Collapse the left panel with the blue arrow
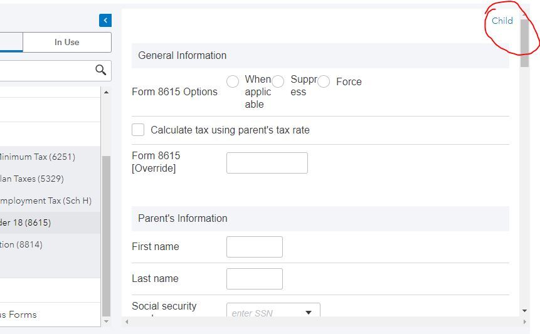Image resolution: width=540 pixels, height=334 pixels. (x=105, y=21)
